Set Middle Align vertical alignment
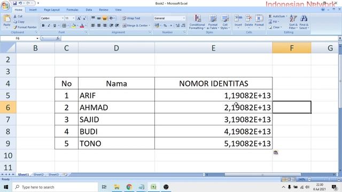The image size is (342, 192). (x=99, y=18)
